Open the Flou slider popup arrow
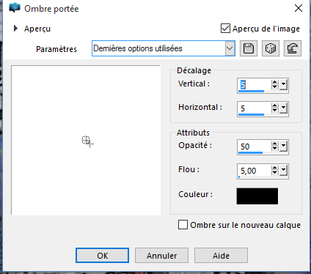This screenshot has height=274, width=311. 283,170
